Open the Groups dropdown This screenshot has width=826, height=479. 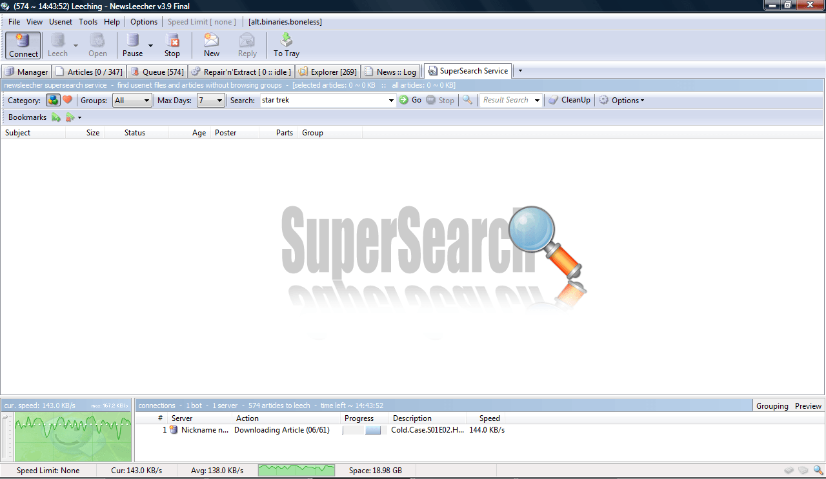pos(132,100)
